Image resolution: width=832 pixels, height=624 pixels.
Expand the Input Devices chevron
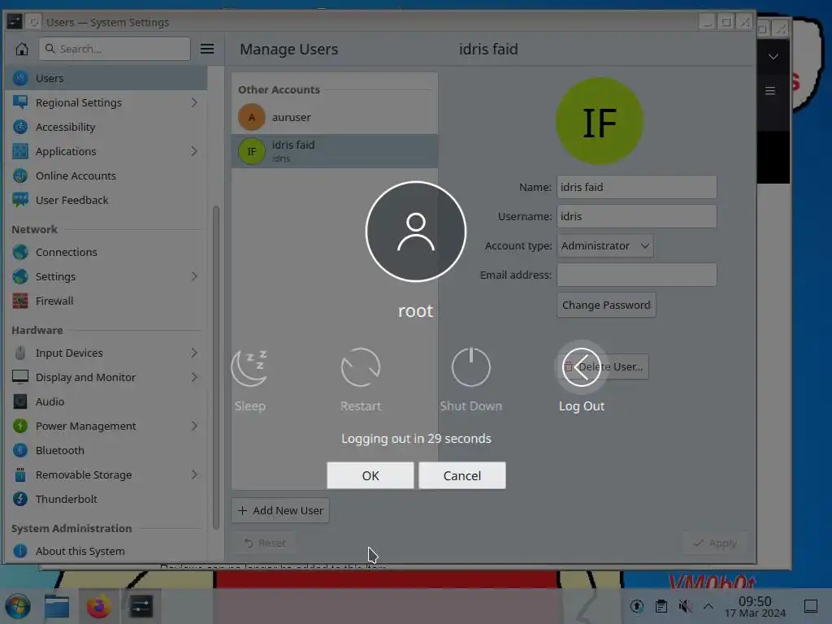(x=194, y=353)
